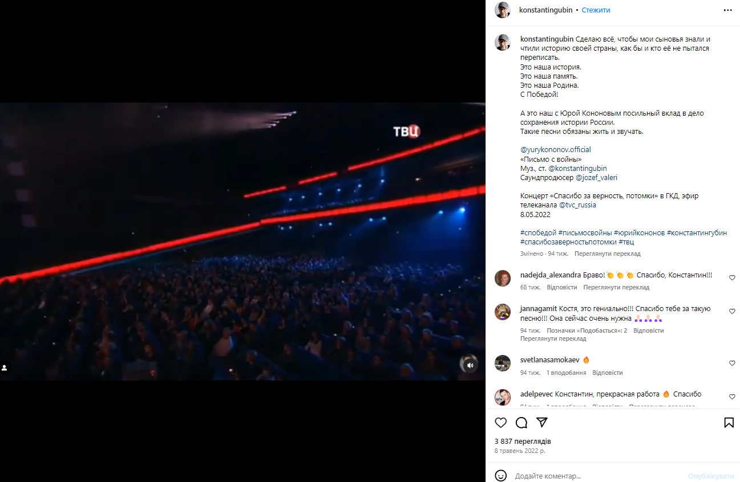Open @yurykononov.official mention link
The width and height of the screenshot is (740, 482).
click(x=556, y=150)
